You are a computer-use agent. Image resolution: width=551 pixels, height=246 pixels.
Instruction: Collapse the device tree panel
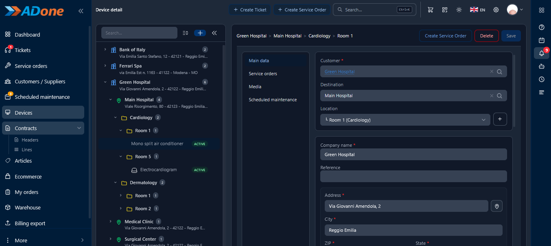pyautogui.click(x=214, y=33)
